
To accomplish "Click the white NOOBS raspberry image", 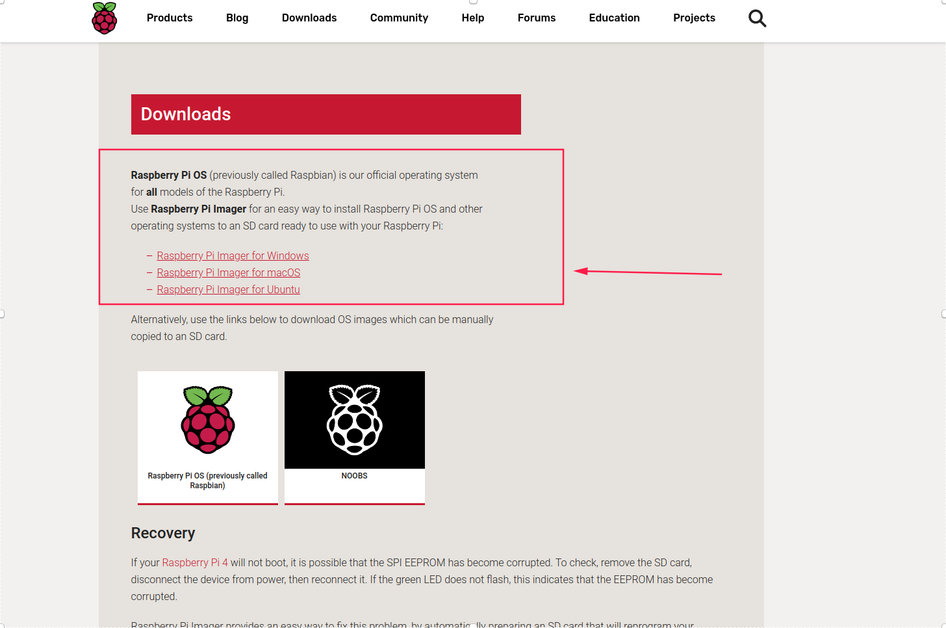I will 355,419.
